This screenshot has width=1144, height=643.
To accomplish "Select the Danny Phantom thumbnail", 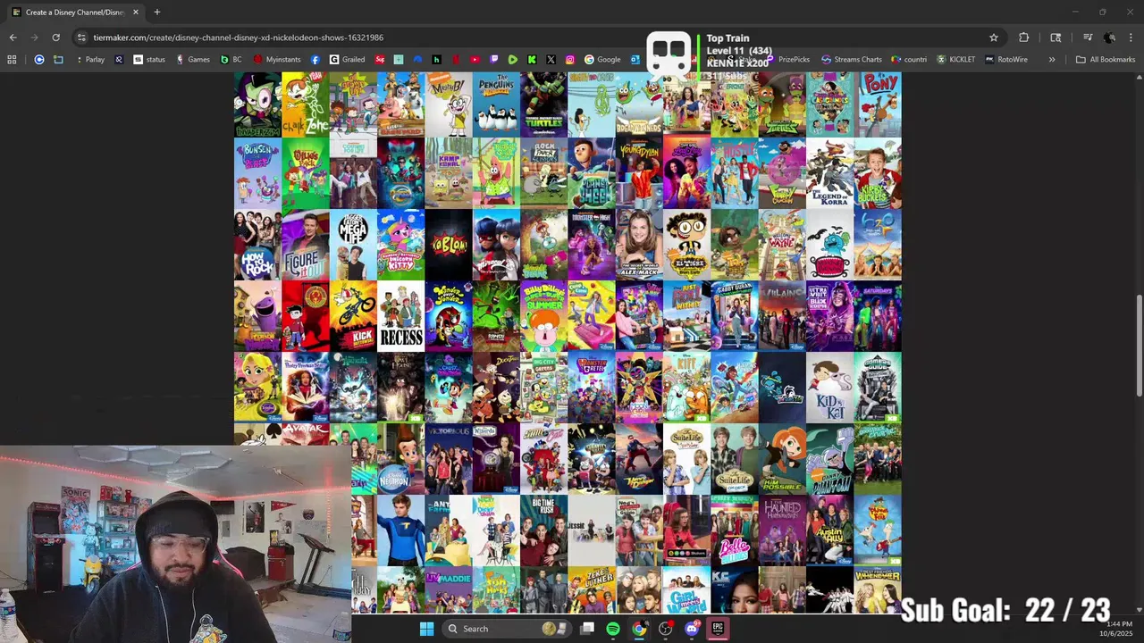I will (x=829, y=459).
